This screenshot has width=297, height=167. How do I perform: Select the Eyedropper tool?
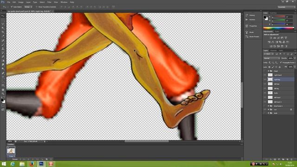(3, 36)
